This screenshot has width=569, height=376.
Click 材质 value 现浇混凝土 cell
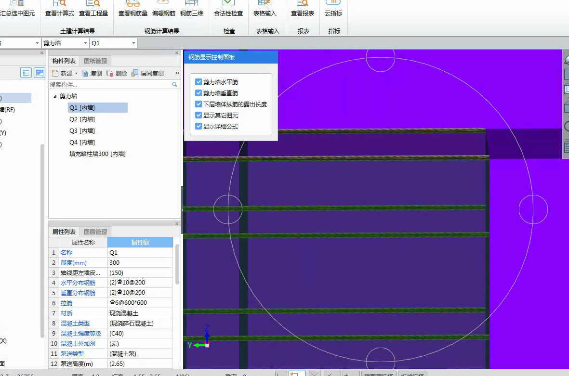coord(140,313)
